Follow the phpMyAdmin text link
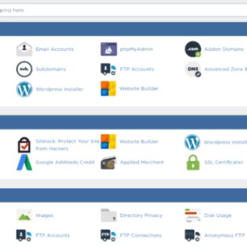This screenshot has width=247, height=247. 136,49
